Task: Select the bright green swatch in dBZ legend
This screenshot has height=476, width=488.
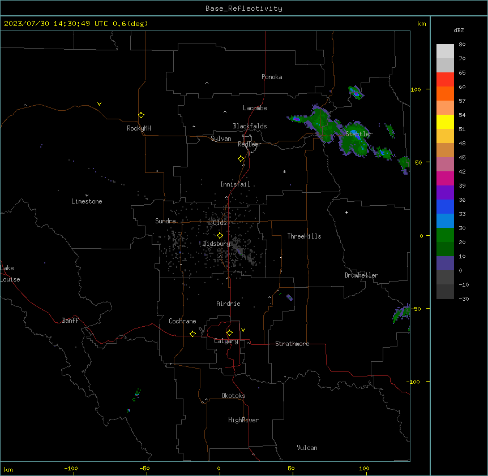Action: (x=445, y=235)
